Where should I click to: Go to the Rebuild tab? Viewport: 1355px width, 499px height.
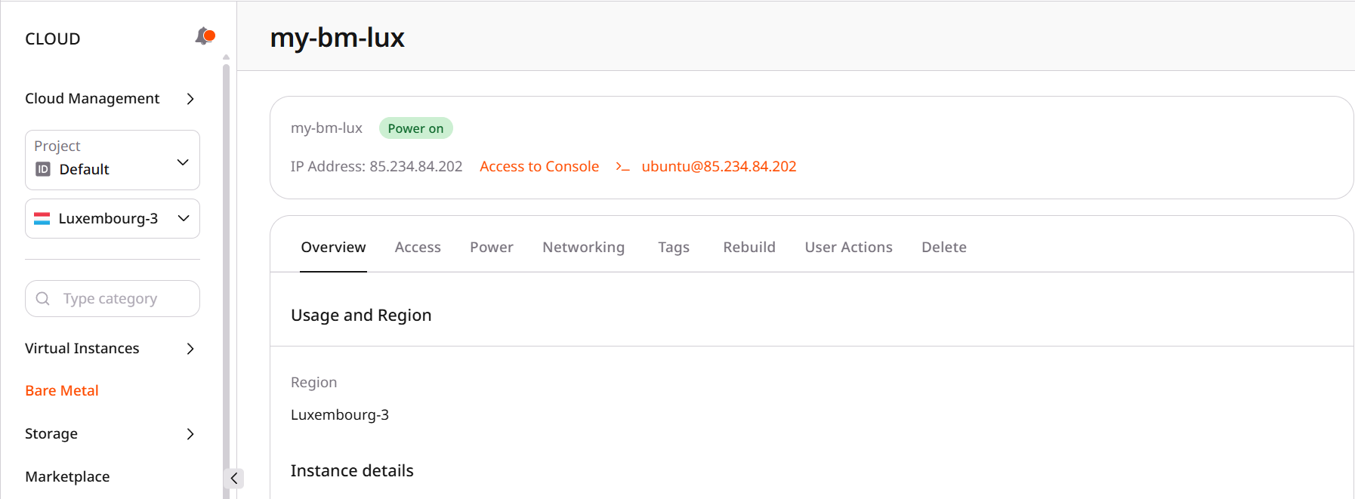pyautogui.click(x=749, y=248)
